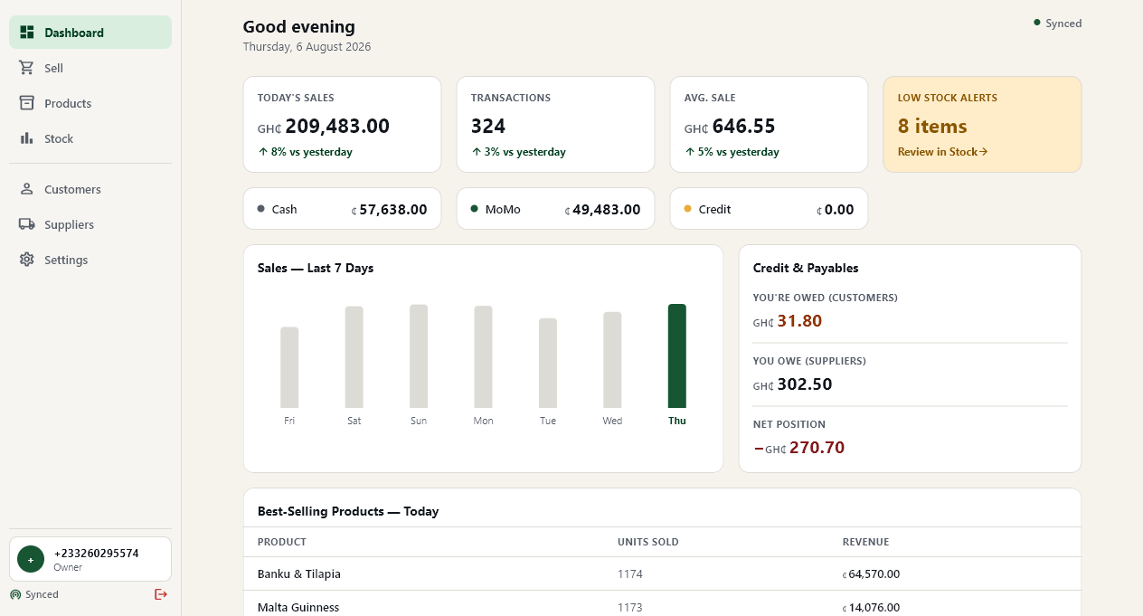This screenshot has width=1143, height=616.
Task: Select the Stock bar-chart icon
Action: coord(27,138)
